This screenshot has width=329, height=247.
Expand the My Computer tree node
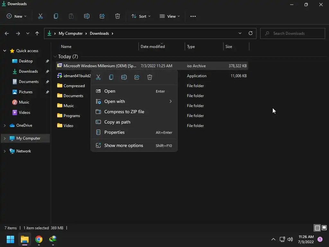coord(4,138)
